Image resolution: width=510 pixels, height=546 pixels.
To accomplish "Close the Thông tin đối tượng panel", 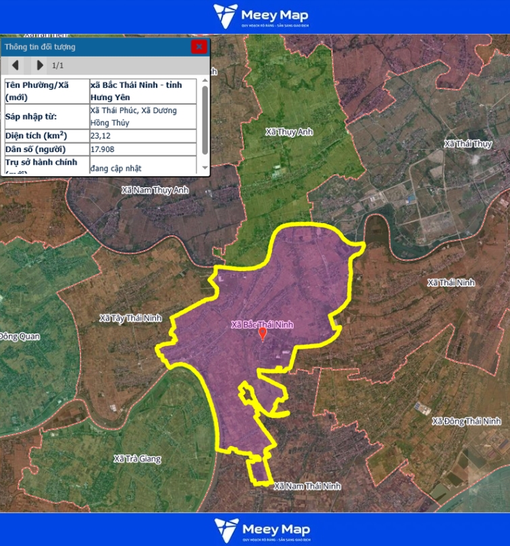I will pos(199,47).
